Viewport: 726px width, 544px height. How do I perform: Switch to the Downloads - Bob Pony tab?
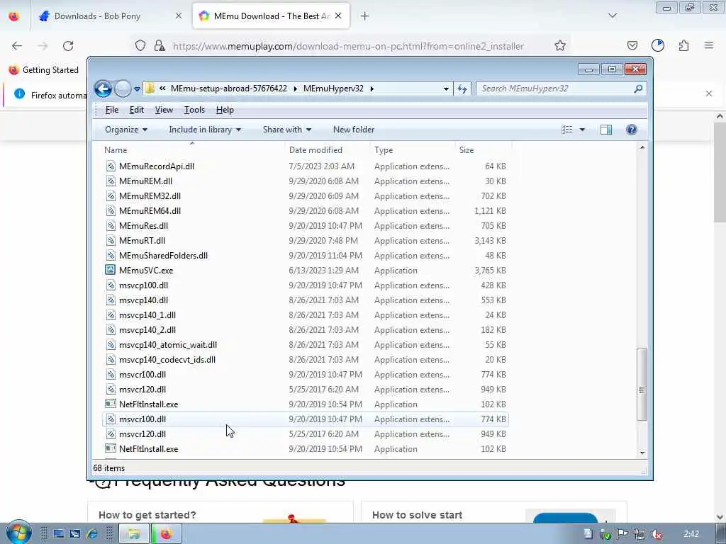[110, 16]
